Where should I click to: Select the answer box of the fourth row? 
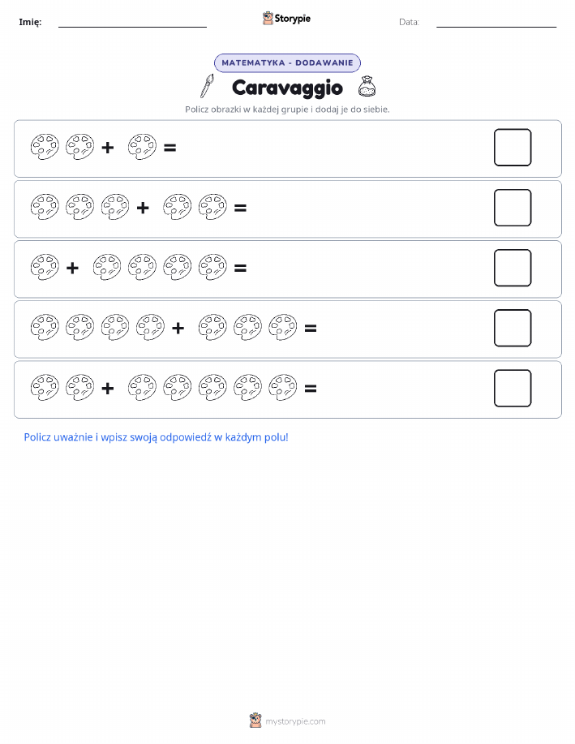tap(513, 328)
